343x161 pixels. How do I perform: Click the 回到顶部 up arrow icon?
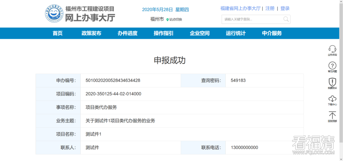332,115
